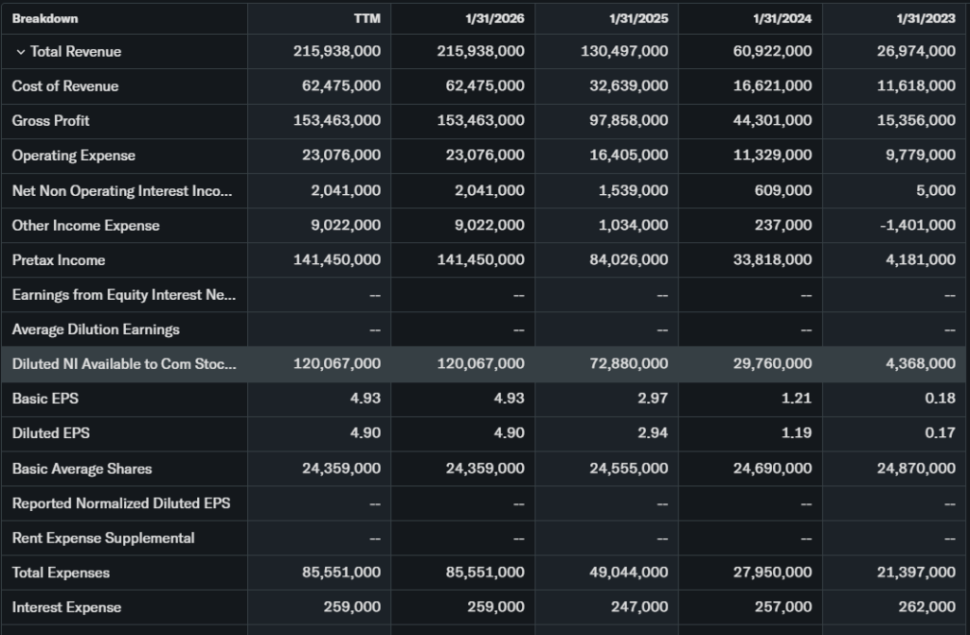Select the Operating Expense row label

point(74,156)
